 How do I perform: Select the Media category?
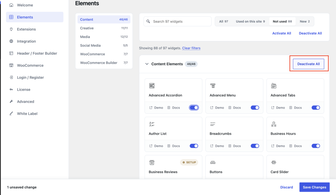coord(104,37)
